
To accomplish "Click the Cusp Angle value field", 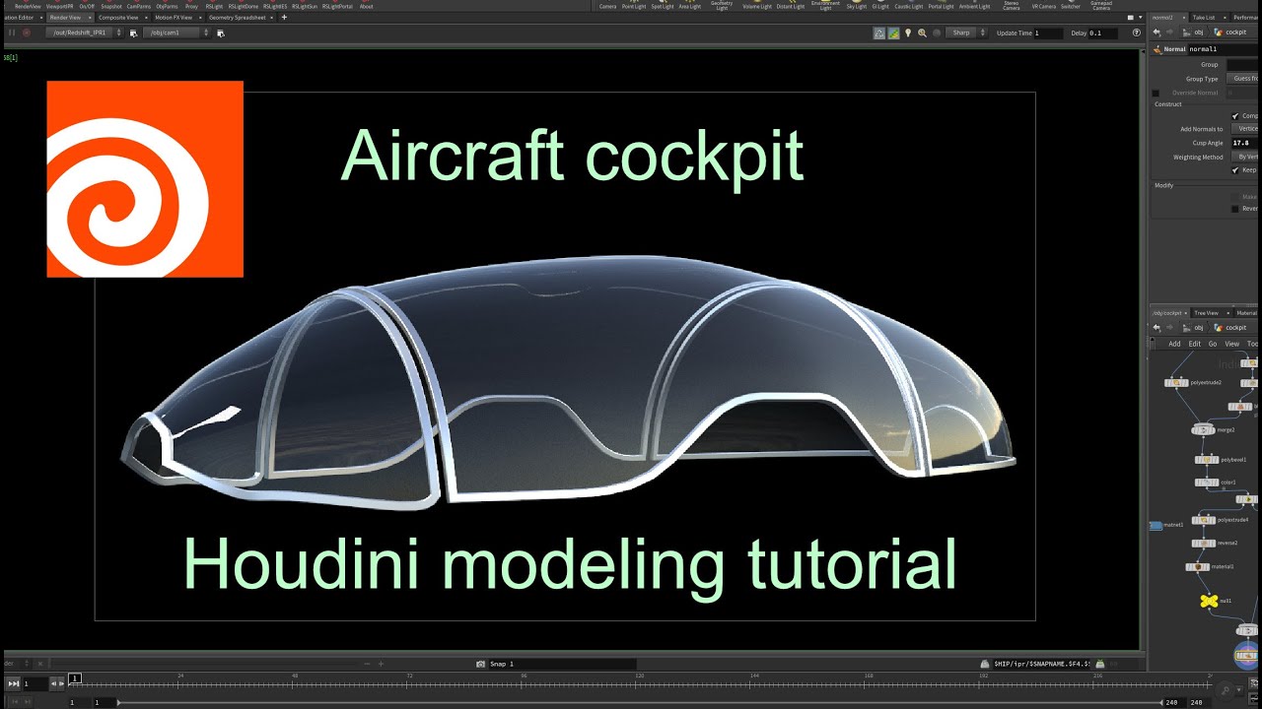I will [x=1244, y=143].
